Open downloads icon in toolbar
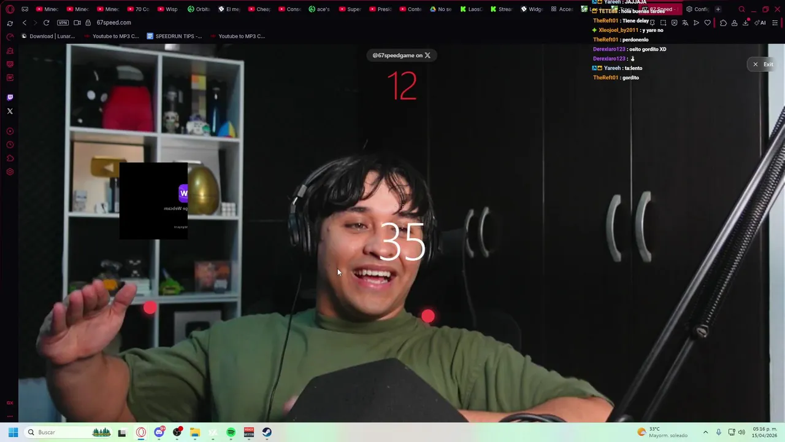 click(746, 23)
